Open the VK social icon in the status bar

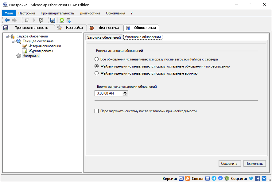264,178
